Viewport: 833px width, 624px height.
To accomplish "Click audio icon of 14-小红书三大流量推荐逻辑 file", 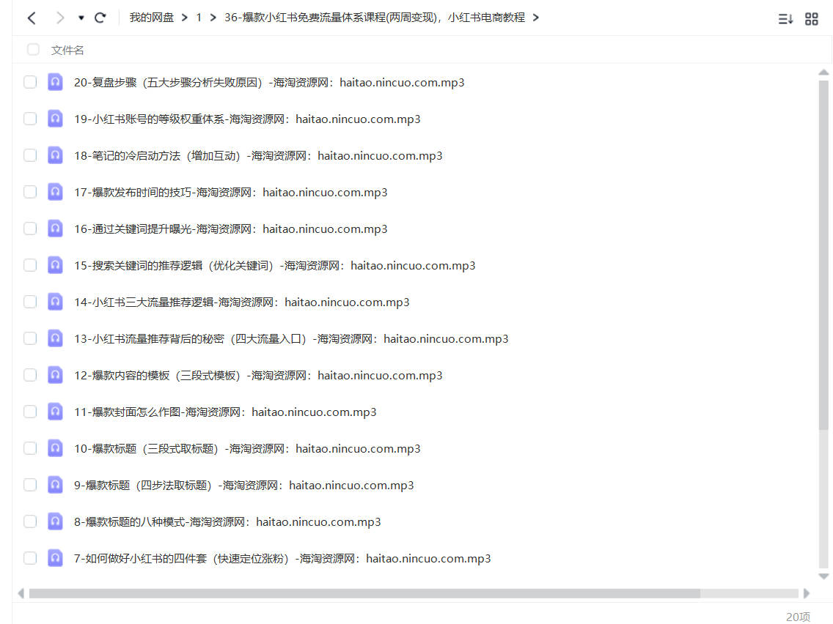I will 55,302.
